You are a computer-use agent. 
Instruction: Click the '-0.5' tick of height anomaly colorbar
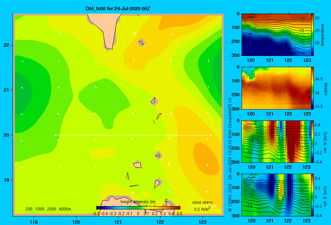[96, 214]
